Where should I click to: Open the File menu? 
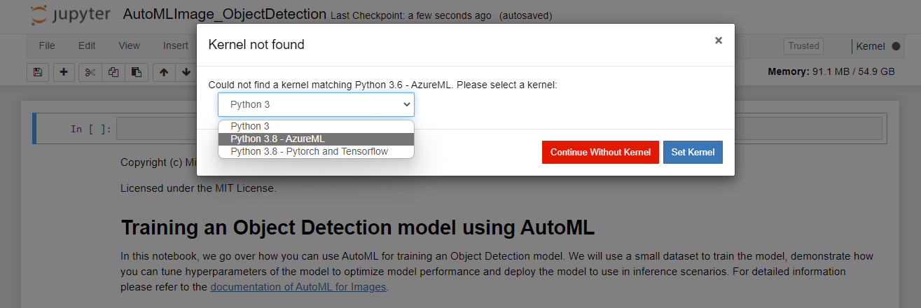point(47,45)
